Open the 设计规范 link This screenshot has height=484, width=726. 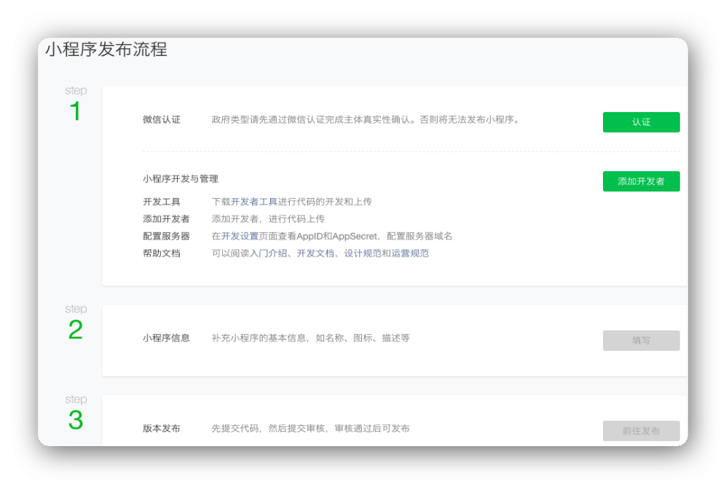point(363,254)
